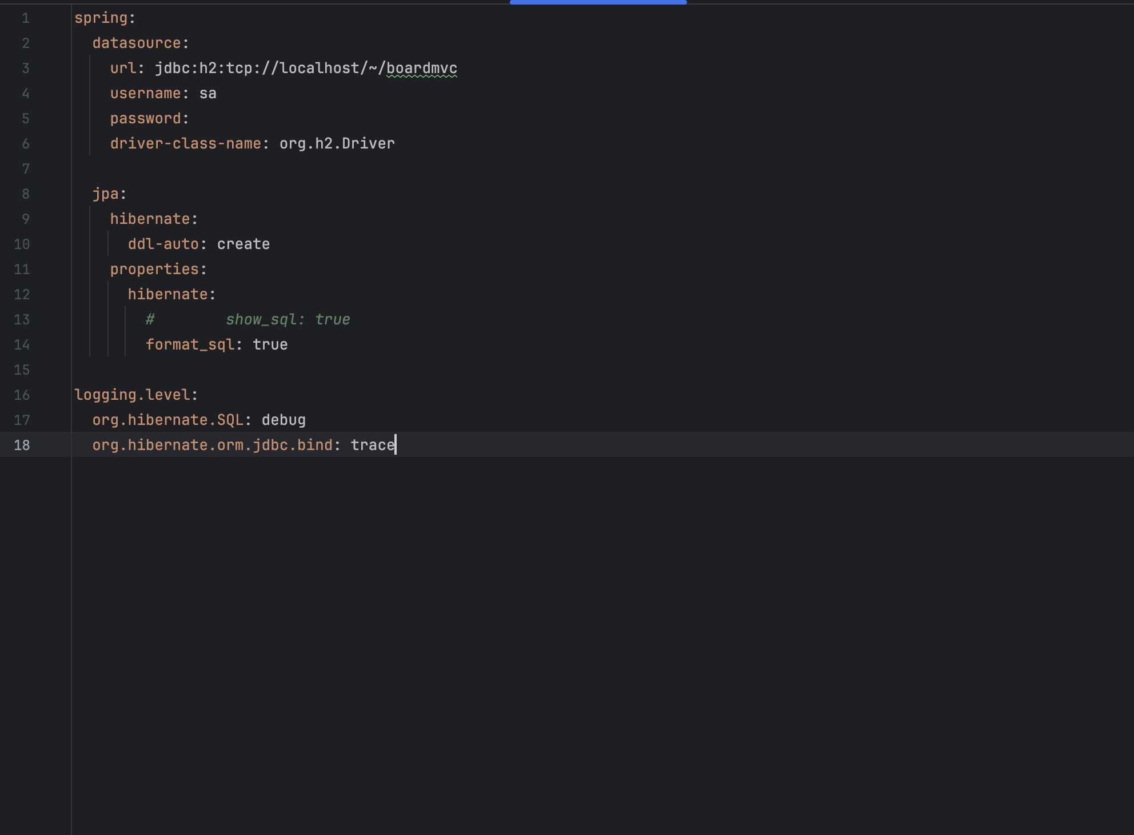Click the 'format_sql' key
Screen dimensions: 1134x835
tap(190, 345)
